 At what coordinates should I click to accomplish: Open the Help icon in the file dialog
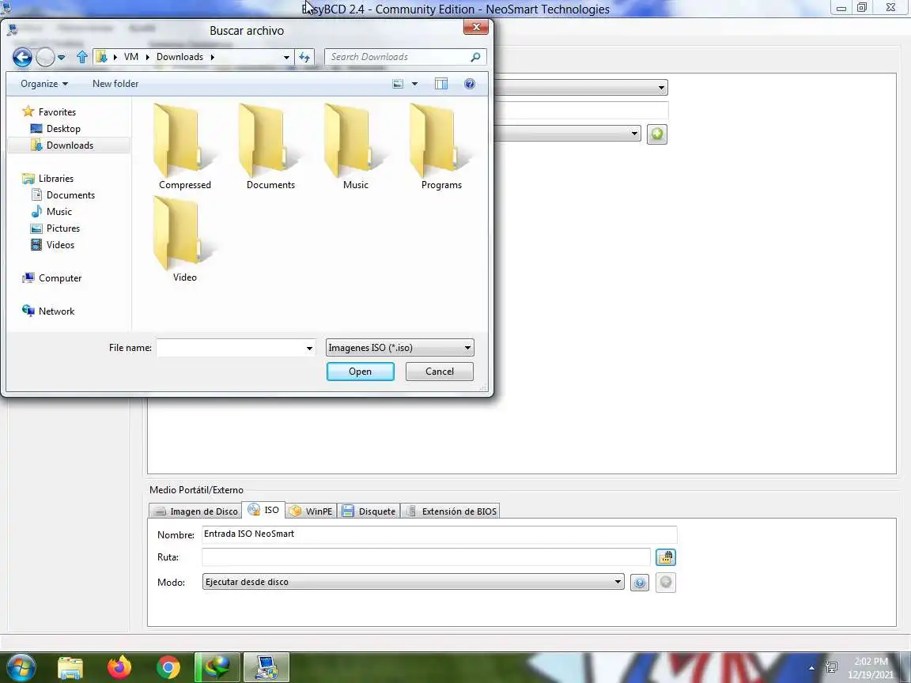[x=470, y=84]
